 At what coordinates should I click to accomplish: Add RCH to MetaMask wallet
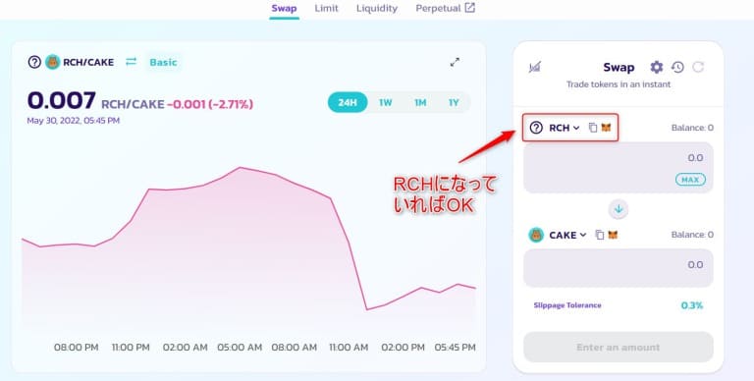point(606,128)
